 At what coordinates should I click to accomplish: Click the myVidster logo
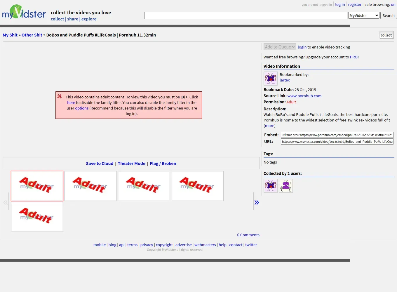click(x=24, y=12)
